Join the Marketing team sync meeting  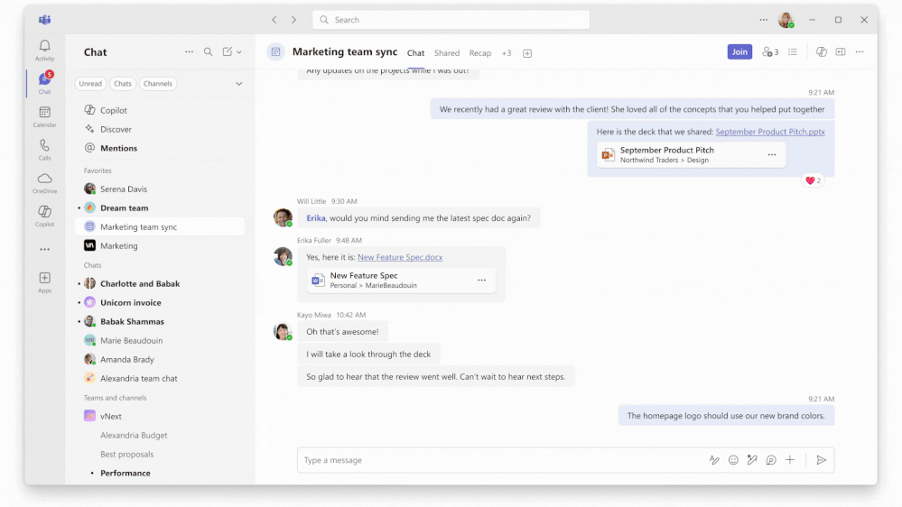(x=739, y=52)
